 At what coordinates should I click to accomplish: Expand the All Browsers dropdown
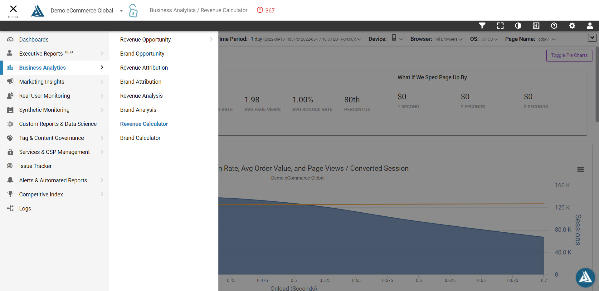(x=449, y=39)
